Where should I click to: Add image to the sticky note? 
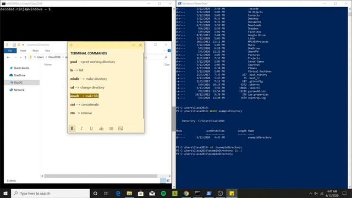pos(120,128)
